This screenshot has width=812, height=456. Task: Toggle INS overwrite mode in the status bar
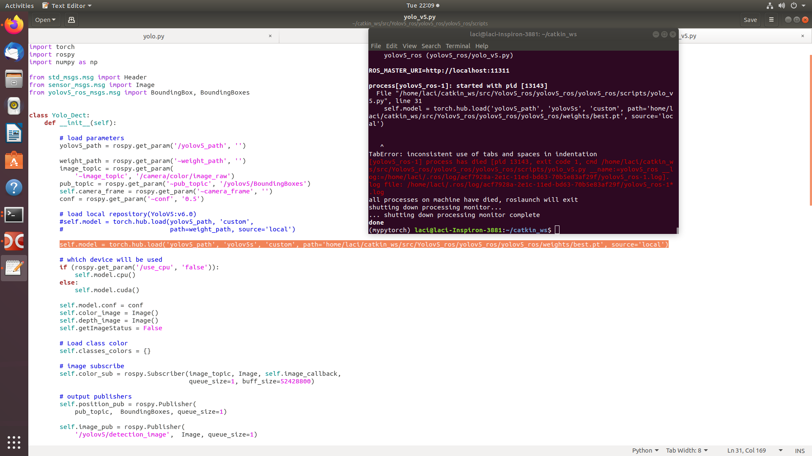(x=800, y=451)
